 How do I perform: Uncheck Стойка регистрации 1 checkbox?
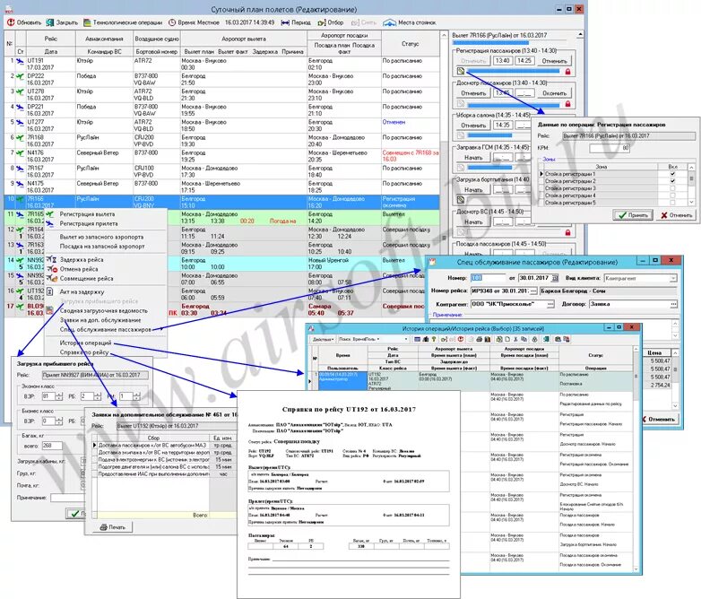[x=672, y=174]
